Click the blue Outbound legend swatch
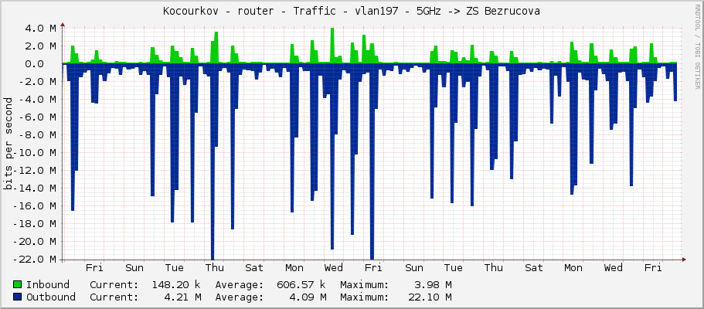The width and height of the screenshot is (704, 309). pyautogui.click(x=18, y=297)
